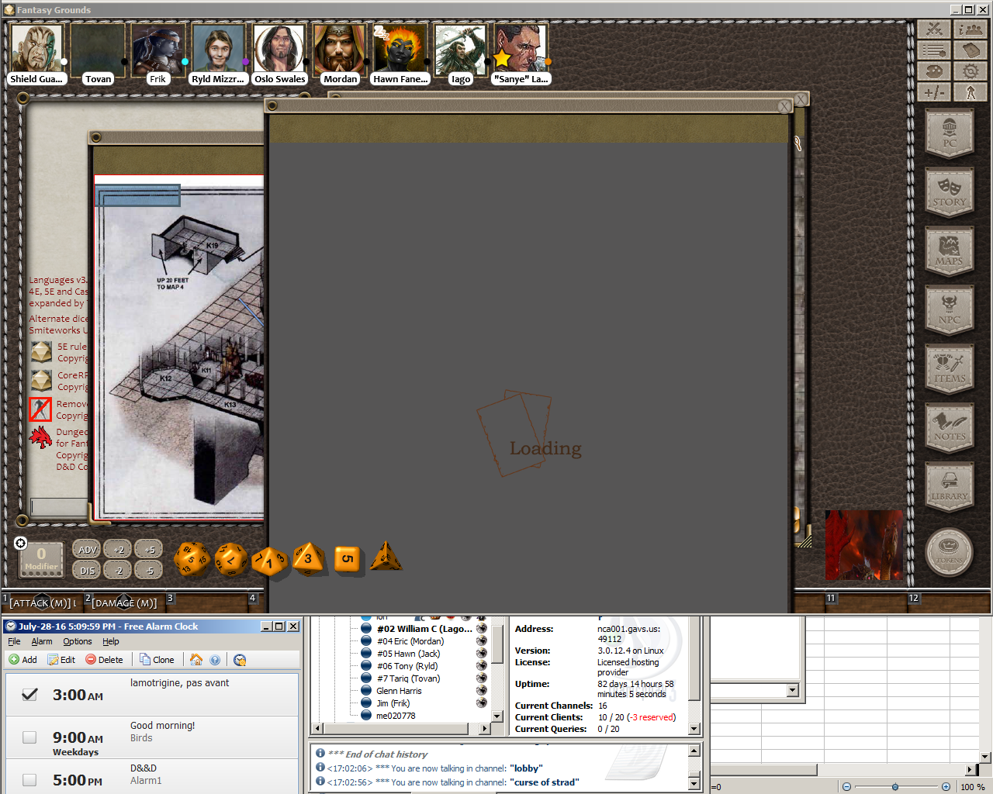The image size is (993, 794).
Task: Click the down arrow of the channel list scrollbar
Action: pyautogui.click(x=497, y=716)
